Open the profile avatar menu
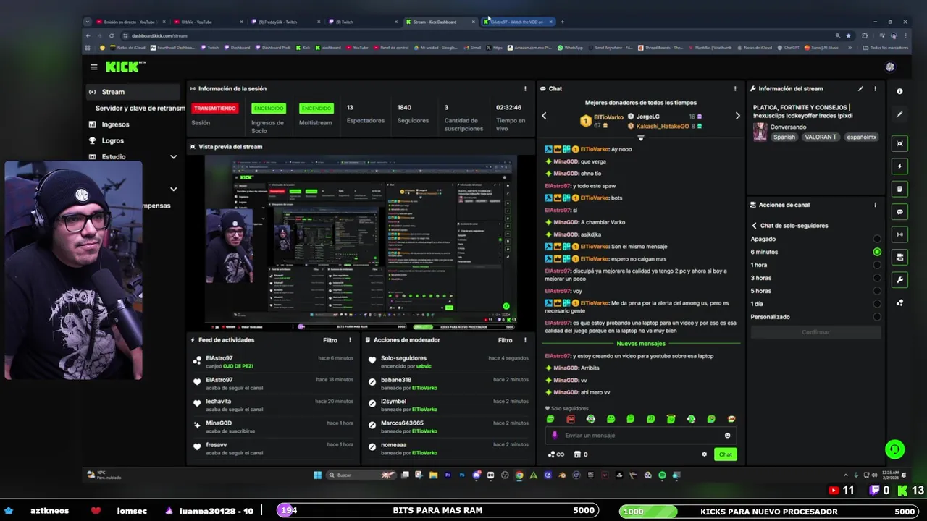This screenshot has width=927, height=521. 889,67
